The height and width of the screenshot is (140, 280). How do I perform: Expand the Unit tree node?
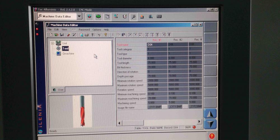52,43
